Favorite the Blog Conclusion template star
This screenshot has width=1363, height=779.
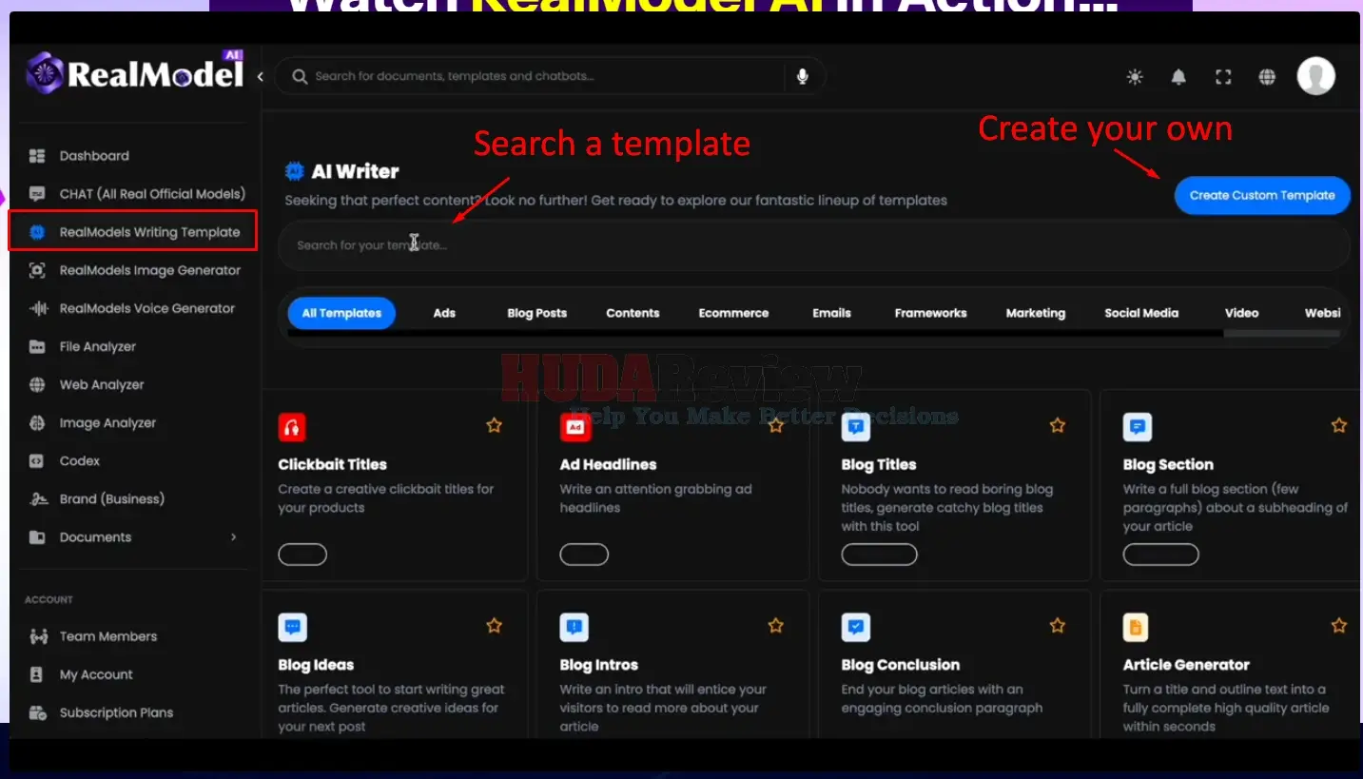tap(1058, 625)
